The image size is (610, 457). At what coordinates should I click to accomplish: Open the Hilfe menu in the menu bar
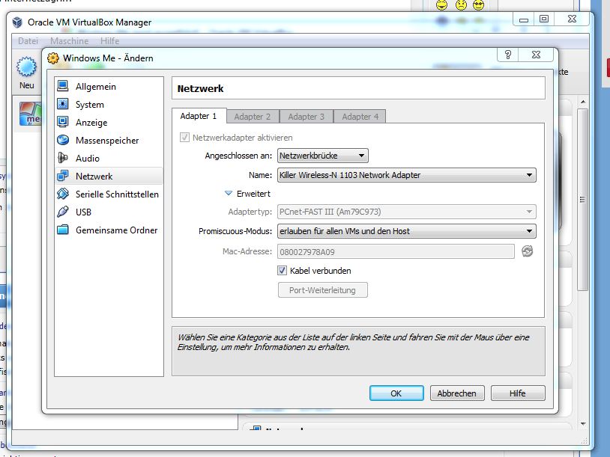109,41
